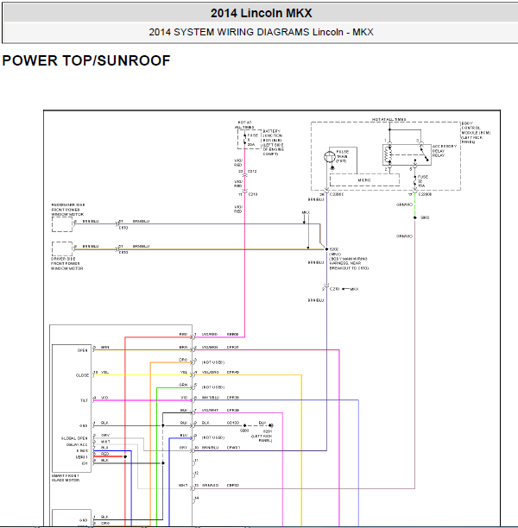Viewport: 518px width, 528px height.
Task: Click the 'TILT' terminal label in motor
Action: point(84,400)
